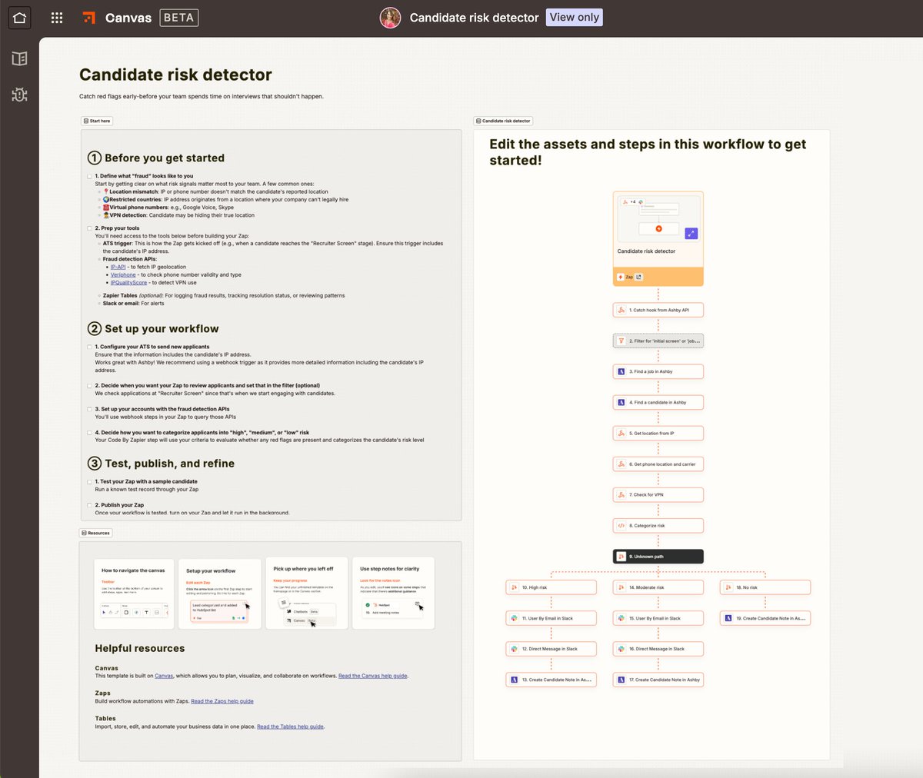The image size is (923, 778).
Task: Open 'Read the Tables help guide' link
Action: click(x=290, y=726)
